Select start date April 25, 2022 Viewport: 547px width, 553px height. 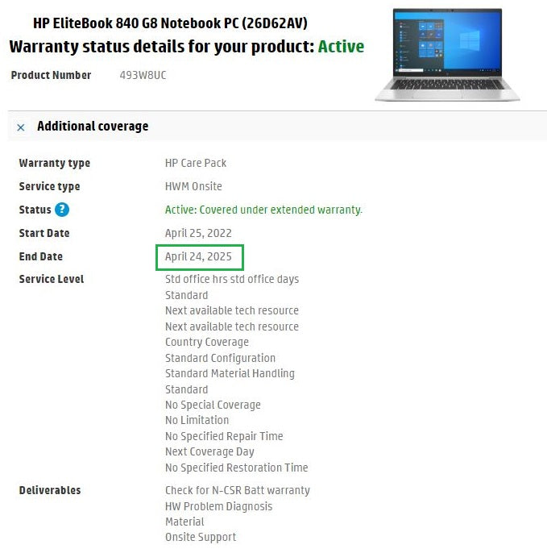198,233
